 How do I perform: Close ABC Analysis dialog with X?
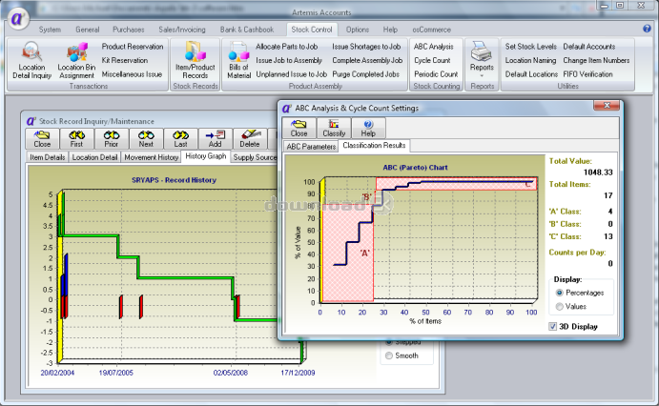click(x=607, y=106)
